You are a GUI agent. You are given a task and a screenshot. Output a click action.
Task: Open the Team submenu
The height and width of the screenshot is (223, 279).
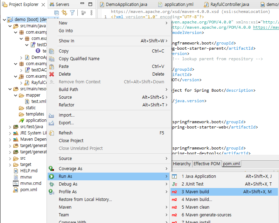[113, 215]
